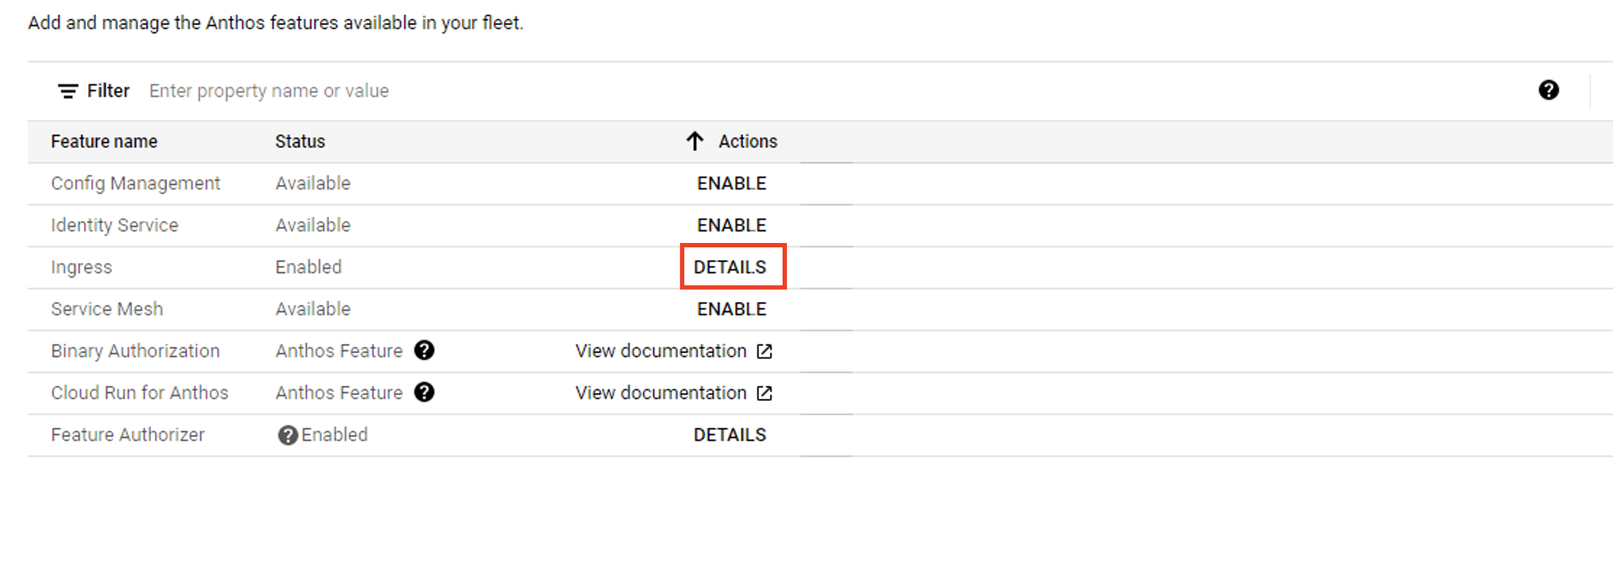The height and width of the screenshot is (564, 1613).
Task: Click the filter list icon
Action: (68, 91)
